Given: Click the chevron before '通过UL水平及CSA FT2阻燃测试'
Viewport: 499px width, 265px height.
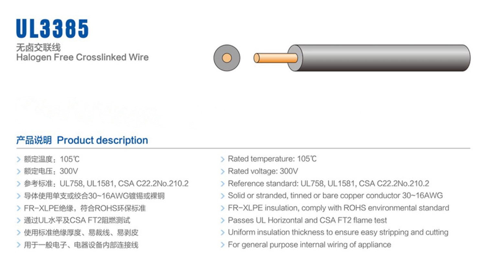Looking at the screenshot, I should tap(18, 221).
